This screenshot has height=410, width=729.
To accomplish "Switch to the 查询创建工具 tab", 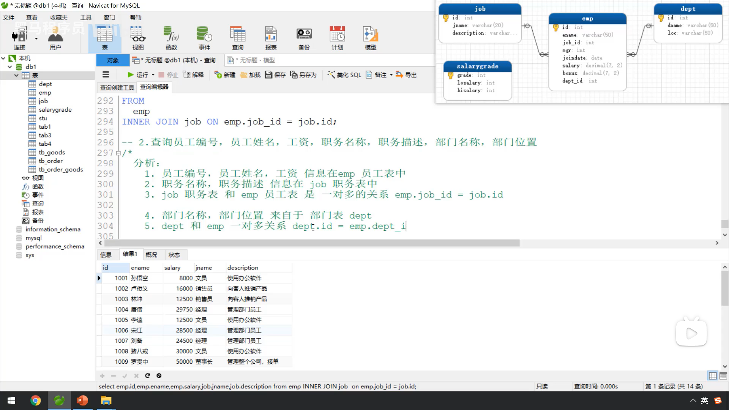I will point(117,88).
